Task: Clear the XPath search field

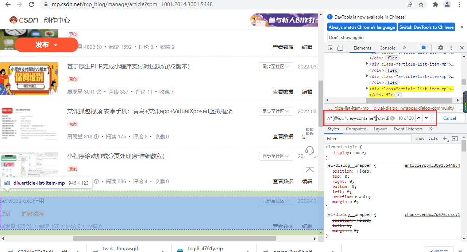Action: 393,118
